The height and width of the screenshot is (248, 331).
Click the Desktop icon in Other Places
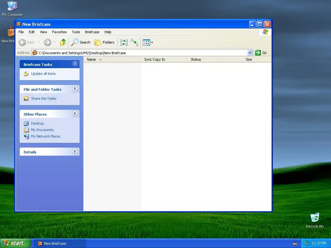(x=26, y=123)
